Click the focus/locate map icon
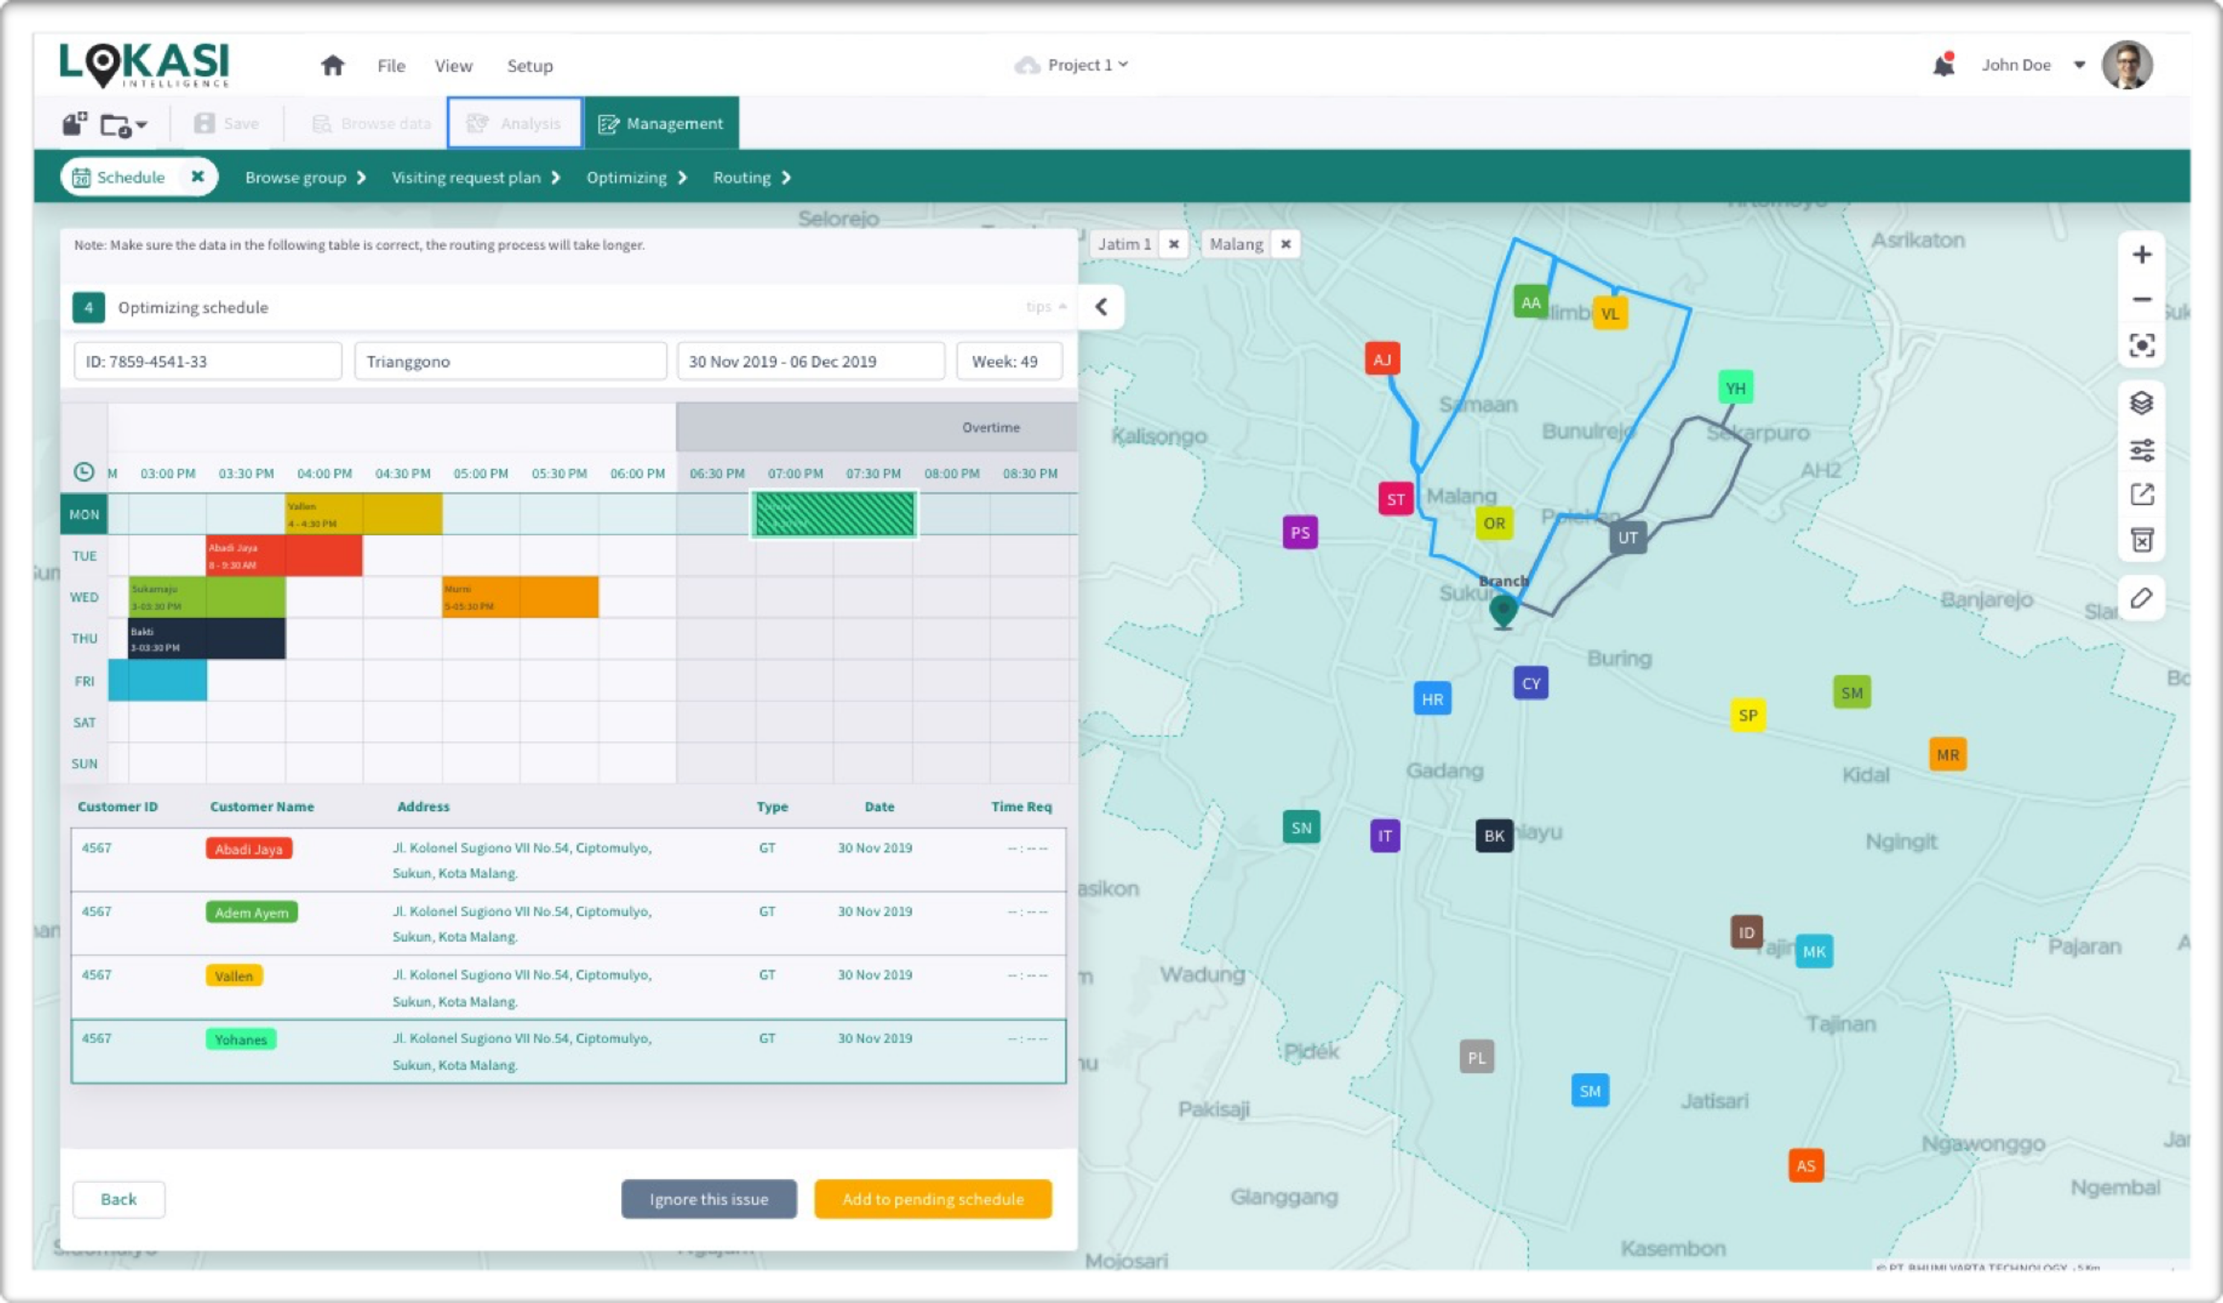The width and height of the screenshot is (2223, 1303). [x=2141, y=345]
